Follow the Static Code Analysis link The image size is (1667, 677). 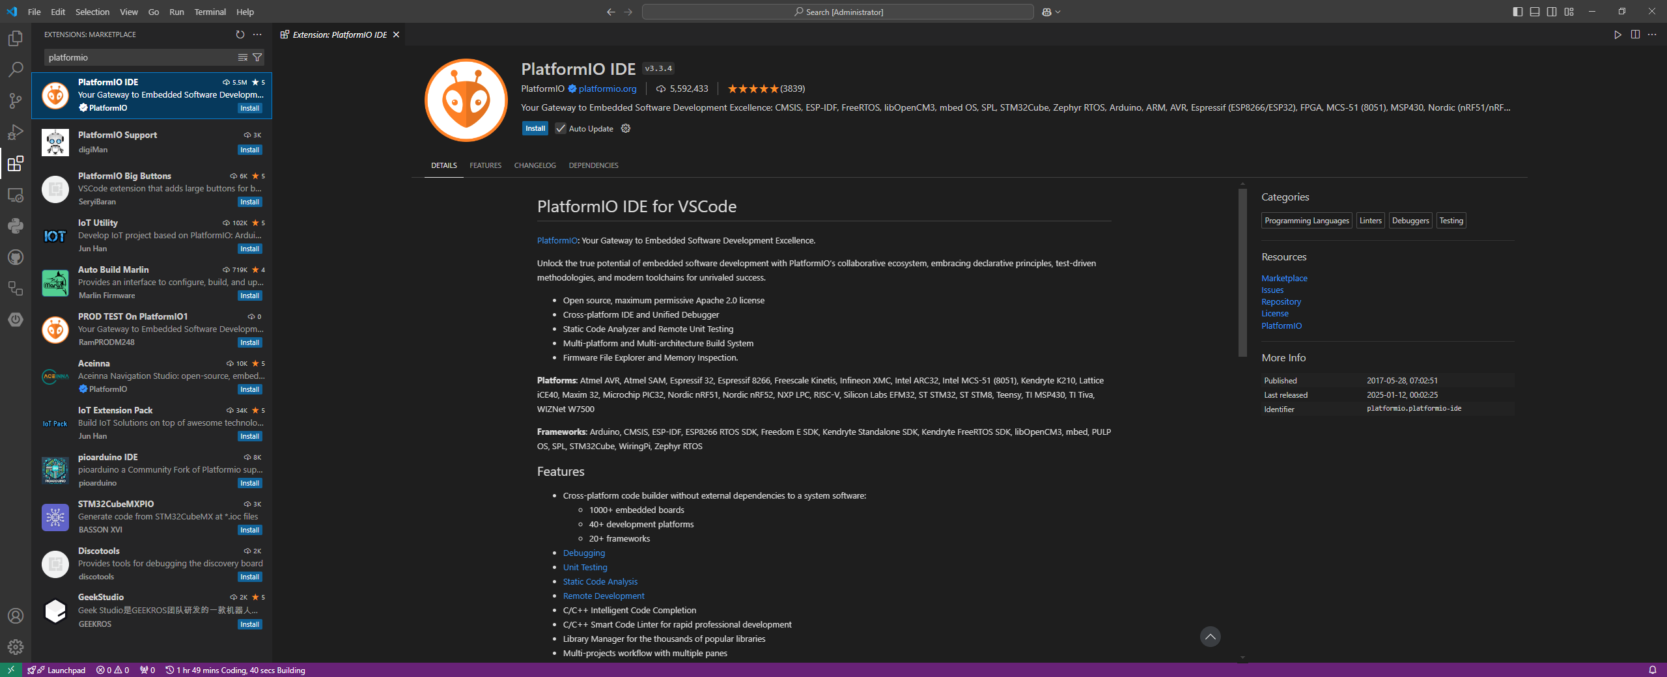pyautogui.click(x=600, y=581)
